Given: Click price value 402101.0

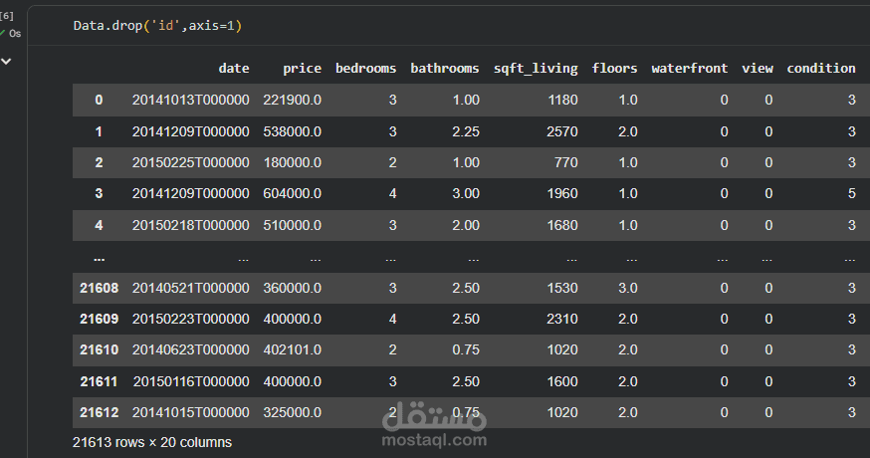Looking at the screenshot, I should click(293, 350).
